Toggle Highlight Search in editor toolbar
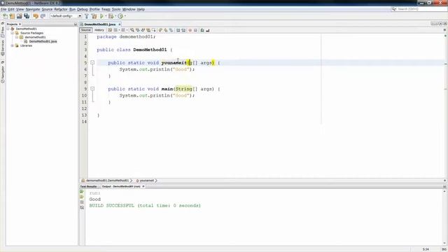Viewport: 448px width, 252px height. coord(148,30)
